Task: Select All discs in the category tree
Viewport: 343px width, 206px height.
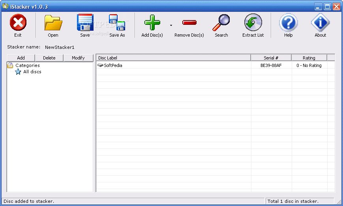Action: pyautogui.click(x=32, y=72)
